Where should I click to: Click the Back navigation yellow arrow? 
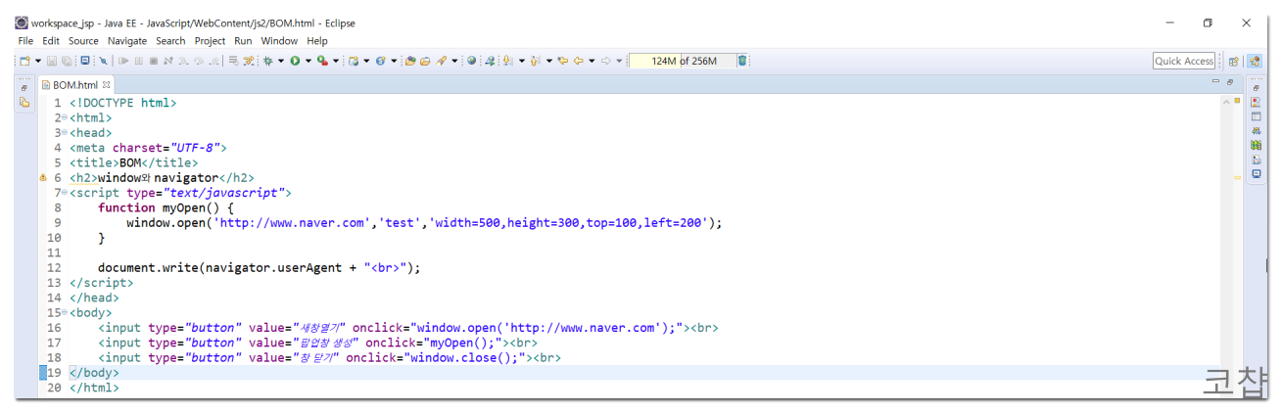[x=578, y=61]
